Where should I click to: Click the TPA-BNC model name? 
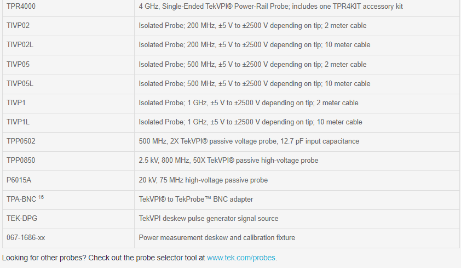pyautogui.click(x=21, y=199)
